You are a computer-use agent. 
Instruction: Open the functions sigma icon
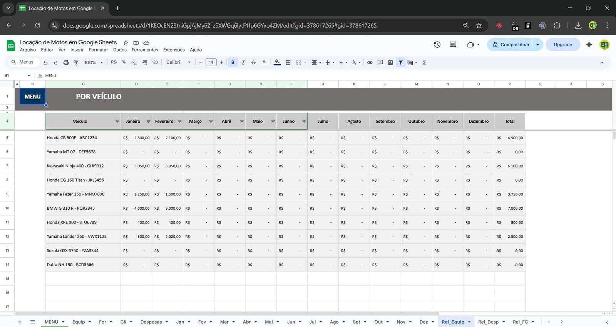coord(424,62)
